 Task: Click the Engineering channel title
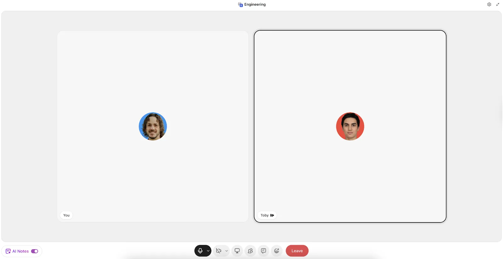tap(255, 4)
